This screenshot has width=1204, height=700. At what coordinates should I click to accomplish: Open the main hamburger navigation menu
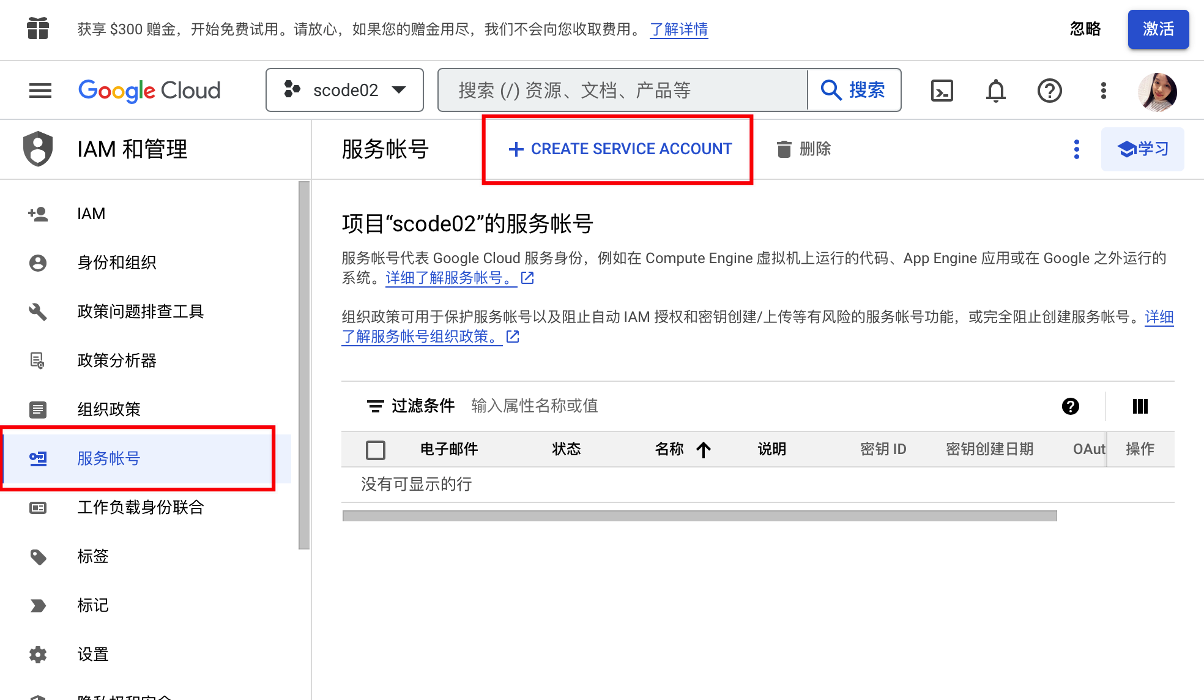(x=40, y=91)
